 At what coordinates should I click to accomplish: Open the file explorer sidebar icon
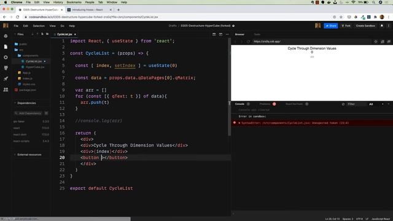pyautogui.click(x=6, y=47)
